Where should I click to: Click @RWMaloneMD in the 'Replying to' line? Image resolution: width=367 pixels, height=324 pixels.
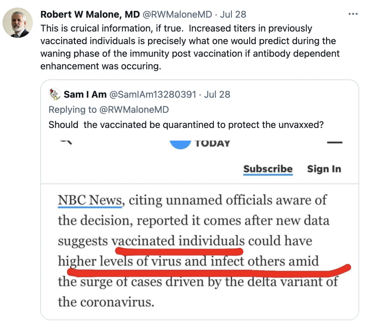[134, 110]
